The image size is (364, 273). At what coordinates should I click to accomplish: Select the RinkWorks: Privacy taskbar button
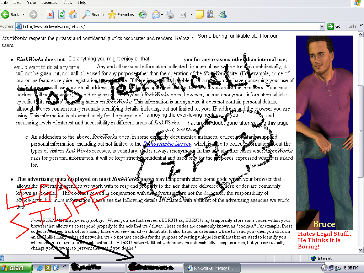[x=212, y=268]
